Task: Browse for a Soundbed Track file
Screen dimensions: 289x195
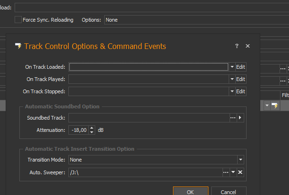Action: [x=232, y=118]
